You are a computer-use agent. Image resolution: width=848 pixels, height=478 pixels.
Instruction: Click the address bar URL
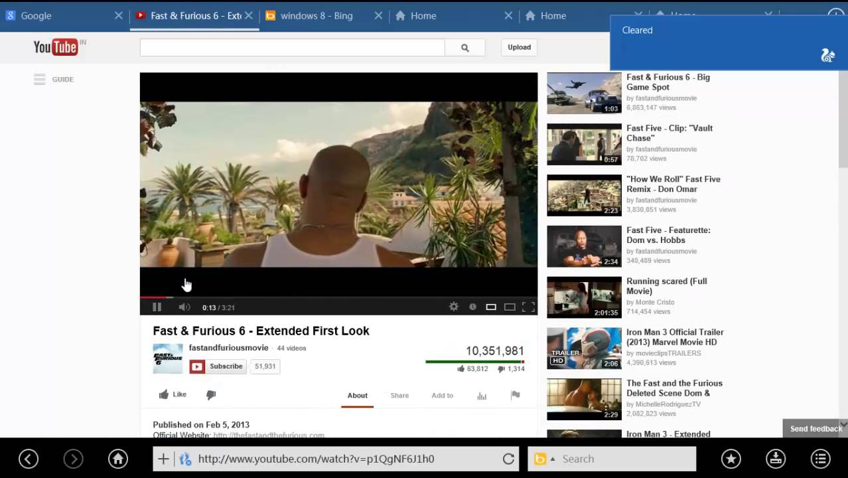tap(316, 459)
